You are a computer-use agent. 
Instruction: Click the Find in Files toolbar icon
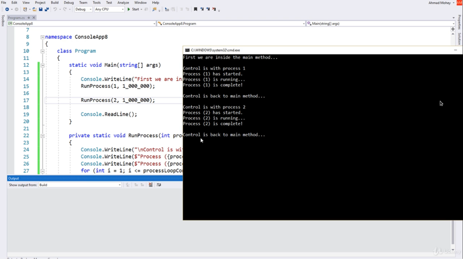pos(154,9)
